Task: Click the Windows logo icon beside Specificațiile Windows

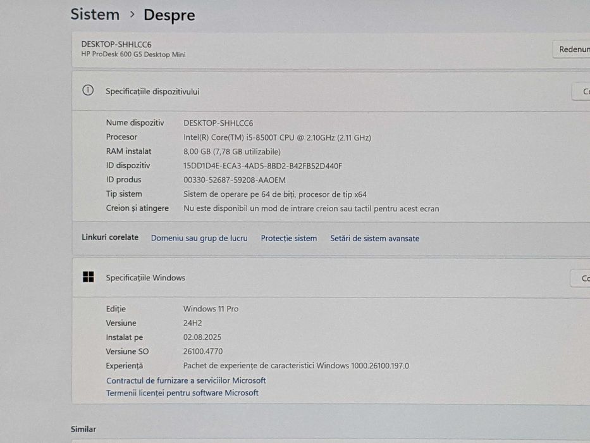Action: [x=89, y=277]
